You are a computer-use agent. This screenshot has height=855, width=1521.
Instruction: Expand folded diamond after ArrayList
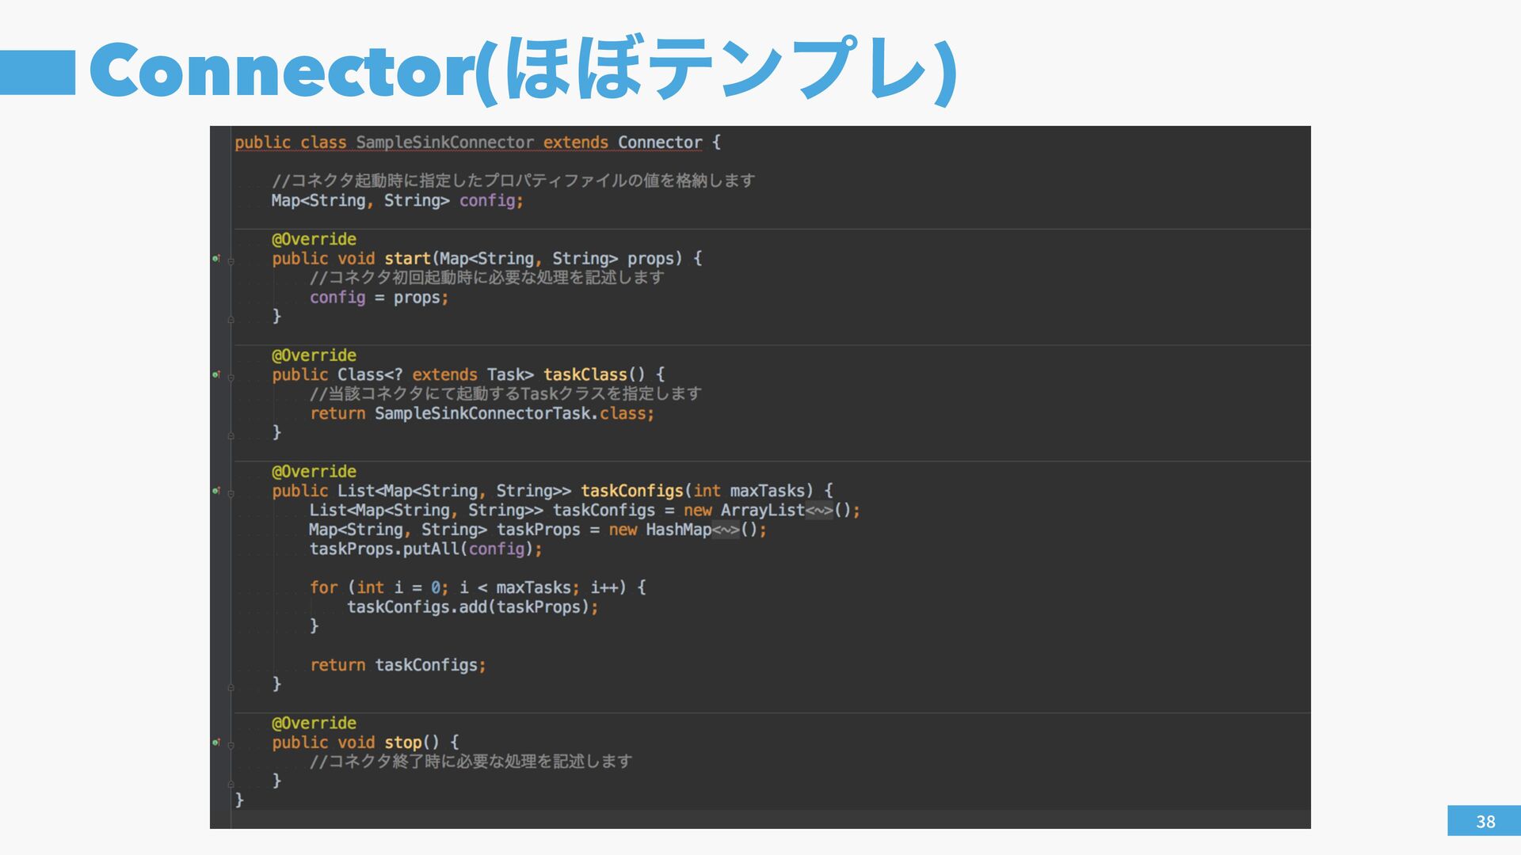(819, 511)
